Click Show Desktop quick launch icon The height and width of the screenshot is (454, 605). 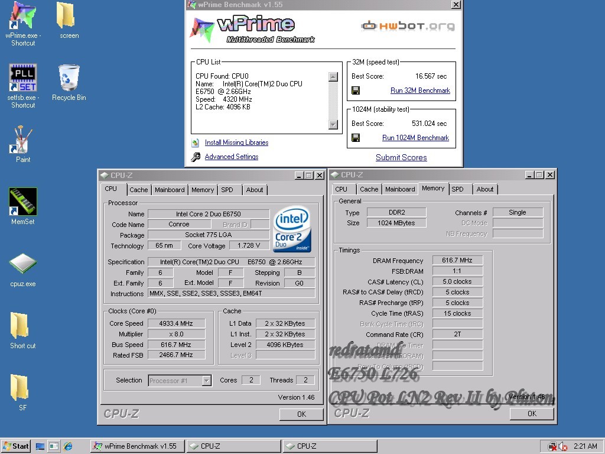click(x=40, y=446)
